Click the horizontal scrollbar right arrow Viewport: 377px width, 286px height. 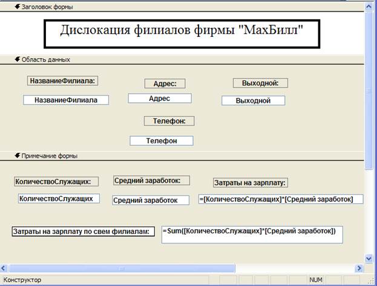[x=359, y=268]
